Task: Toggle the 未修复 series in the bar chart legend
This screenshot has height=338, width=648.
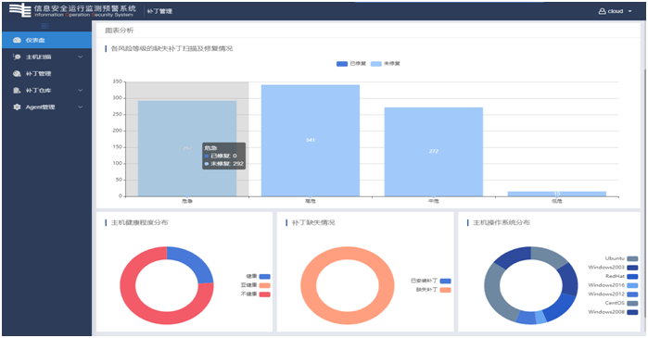Action: coord(385,64)
